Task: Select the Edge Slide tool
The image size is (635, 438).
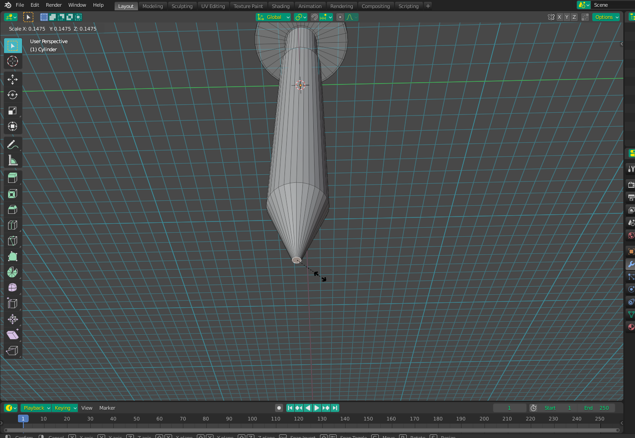Action: (13, 304)
